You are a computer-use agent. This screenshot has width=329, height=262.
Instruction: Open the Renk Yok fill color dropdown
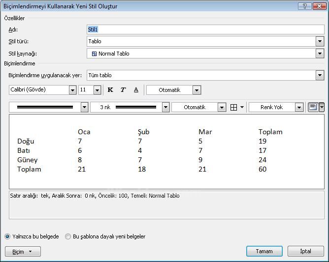click(x=299, y=107)
